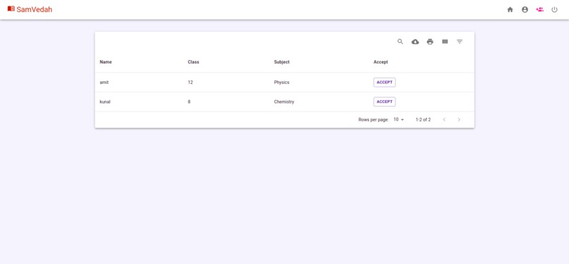
Task: Go to the previous page arrow
Action: [x=444, y=119]
